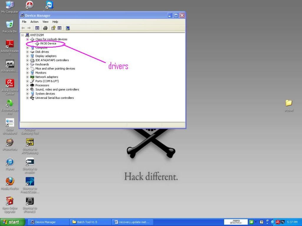This screenshot has width=302, height=226.
Task: Expand the Display adapters node
Action: tap(27, 56)
